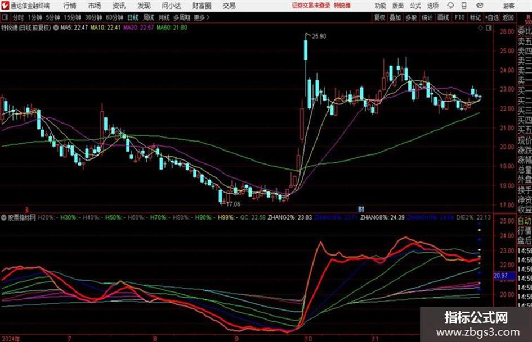Activate the 画线 drawing tool button
Image resolution: width=532 pixels, height=342 pixels.
pyautogui.click(x=443, y=17)
